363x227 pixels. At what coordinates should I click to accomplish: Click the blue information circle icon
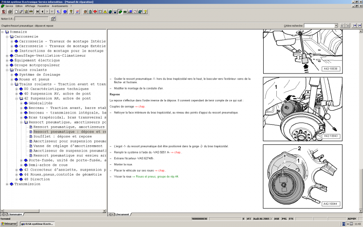point(65,12)
